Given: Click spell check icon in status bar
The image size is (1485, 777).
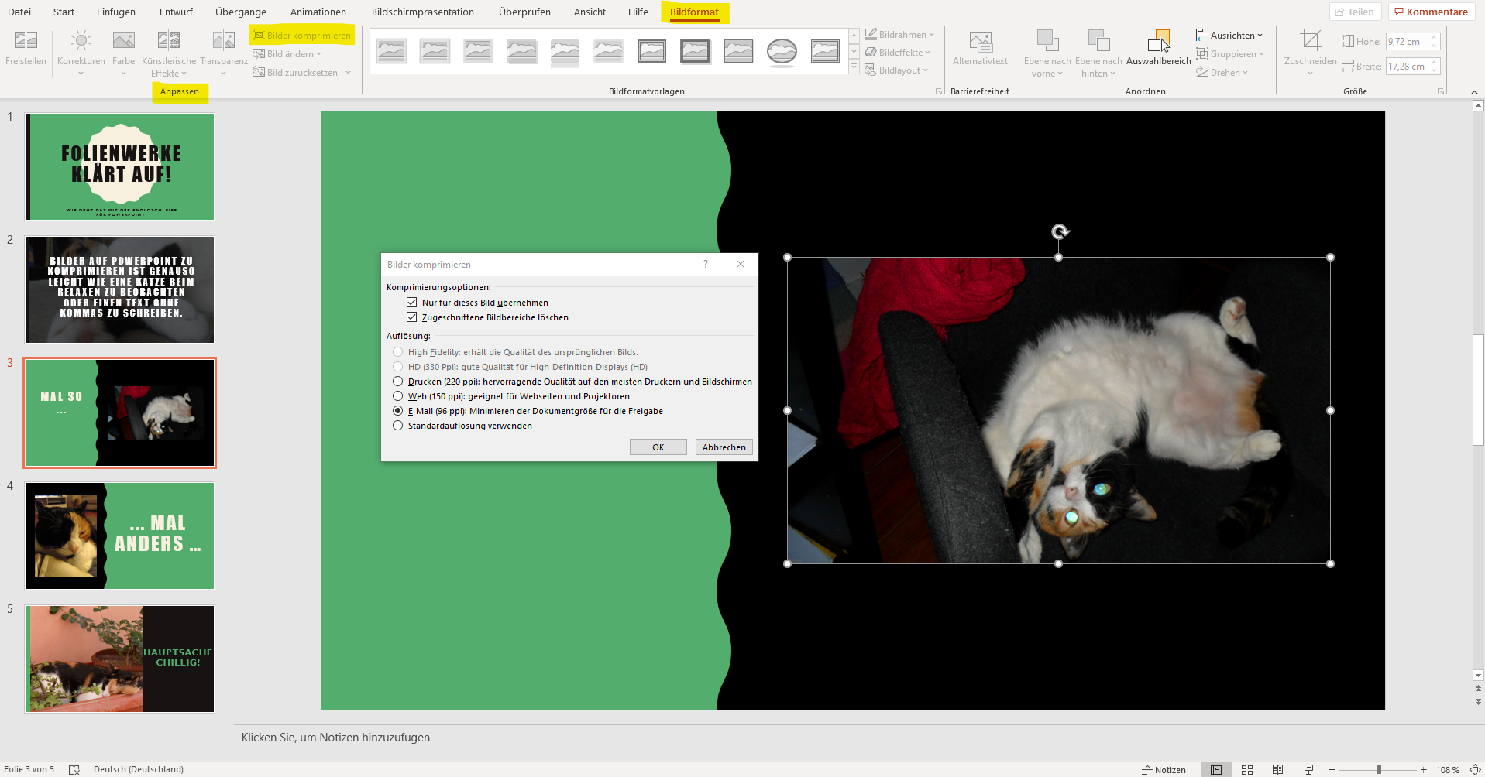Looking at the screenshot, I should tap(74, 769).
